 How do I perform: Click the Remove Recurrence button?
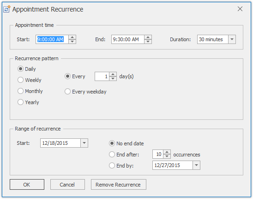pos(119,185)
